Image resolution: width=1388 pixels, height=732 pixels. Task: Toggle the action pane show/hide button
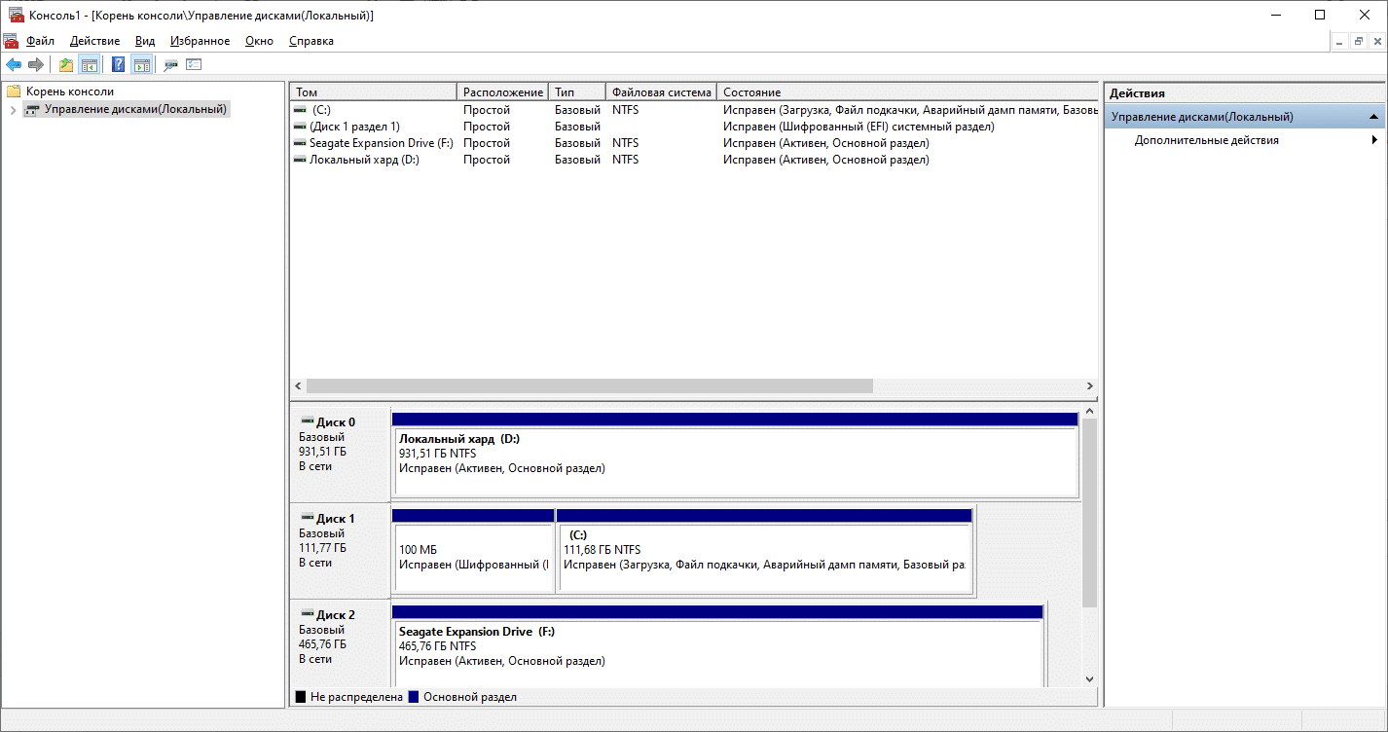[141, 65]
